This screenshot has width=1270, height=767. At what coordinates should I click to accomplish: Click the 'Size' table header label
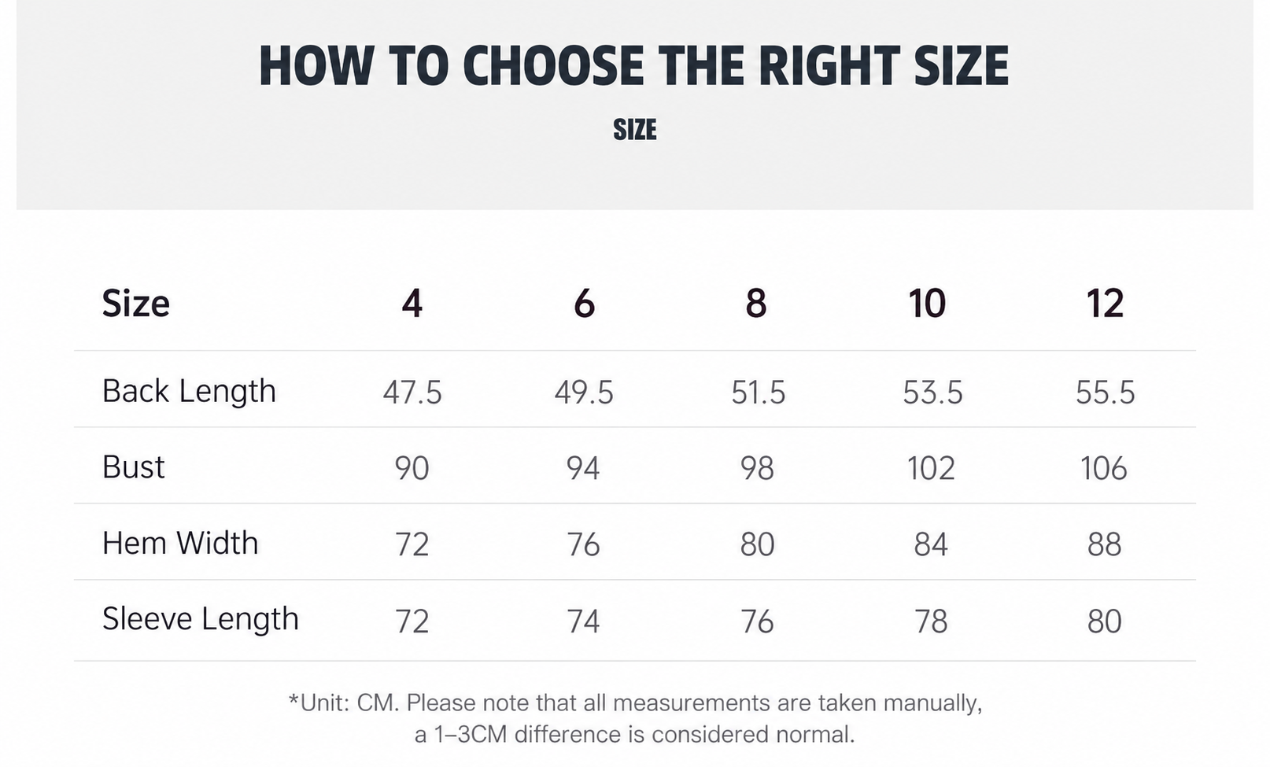[135, 303]
